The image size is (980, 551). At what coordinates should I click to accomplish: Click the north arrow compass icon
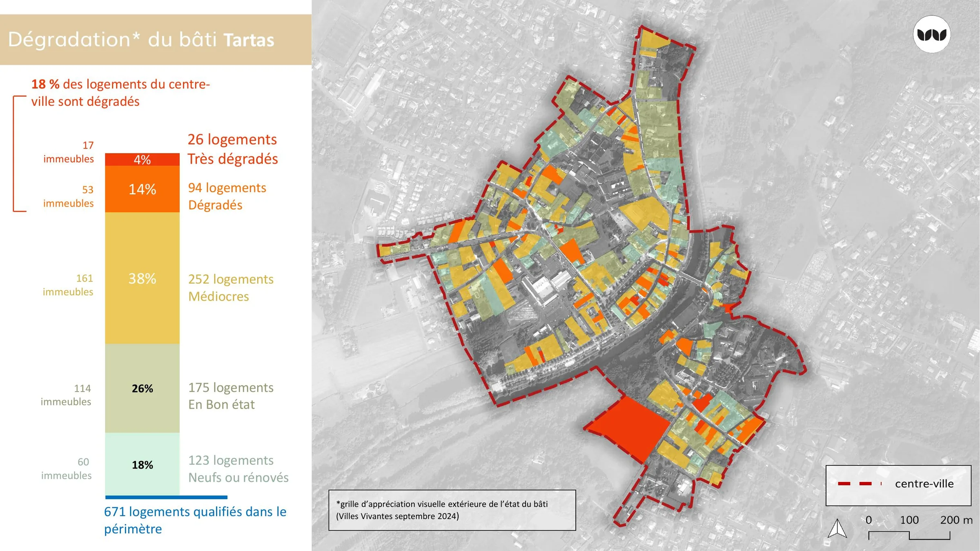837,528
